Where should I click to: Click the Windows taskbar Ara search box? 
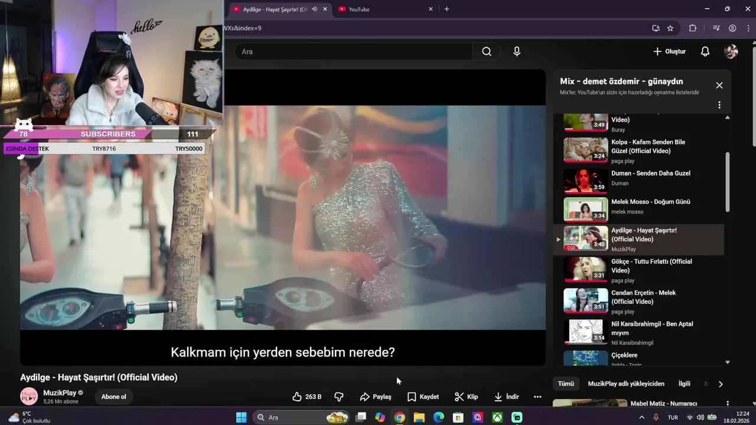click(301, 417)
